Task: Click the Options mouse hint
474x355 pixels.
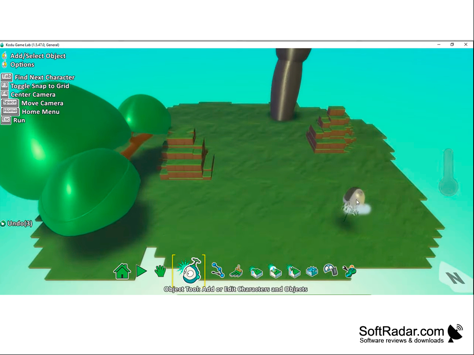Action: [22, 65]
